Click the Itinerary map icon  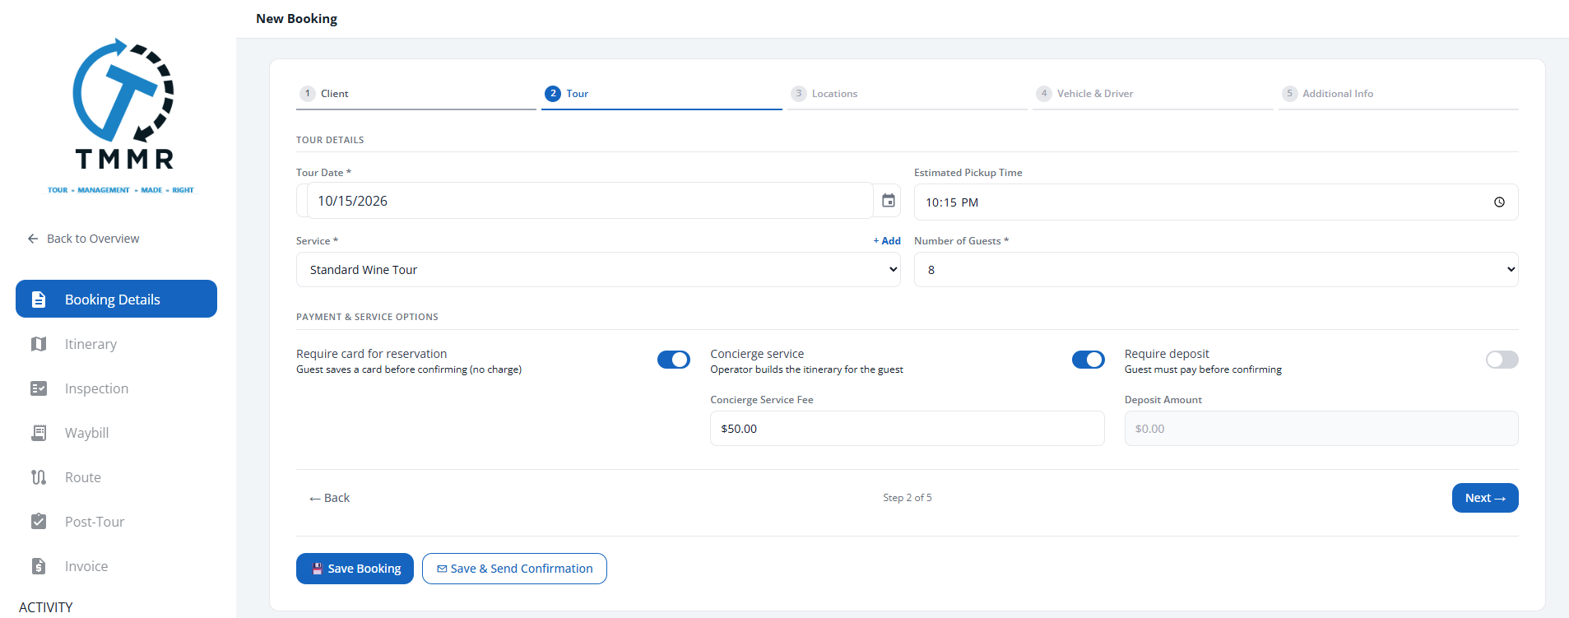coord(39,344)
